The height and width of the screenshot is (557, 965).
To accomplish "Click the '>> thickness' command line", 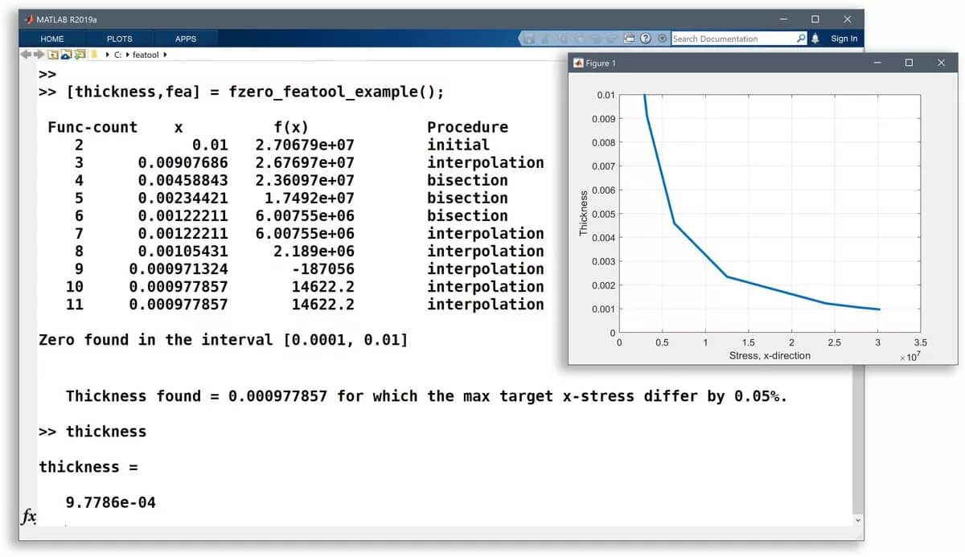I will (92, 432).
